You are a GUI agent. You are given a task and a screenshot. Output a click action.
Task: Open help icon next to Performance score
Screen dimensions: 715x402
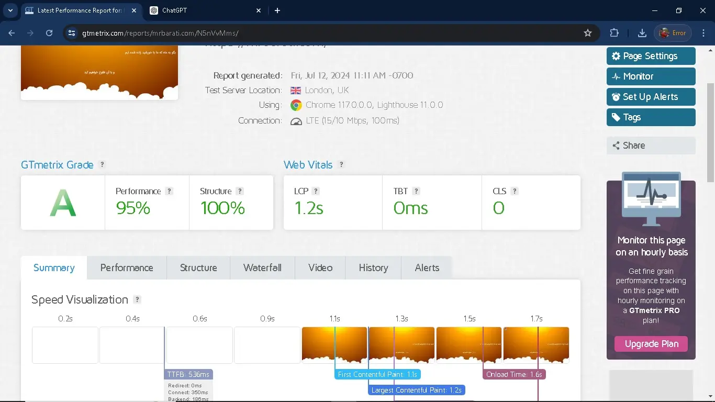(x=169, y=191)
